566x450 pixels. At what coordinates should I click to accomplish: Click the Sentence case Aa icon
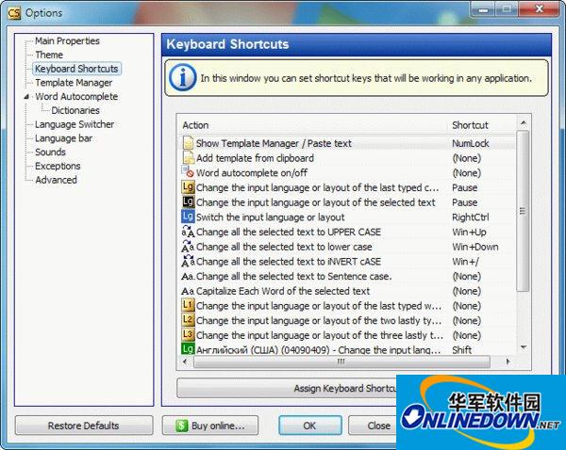188,277
